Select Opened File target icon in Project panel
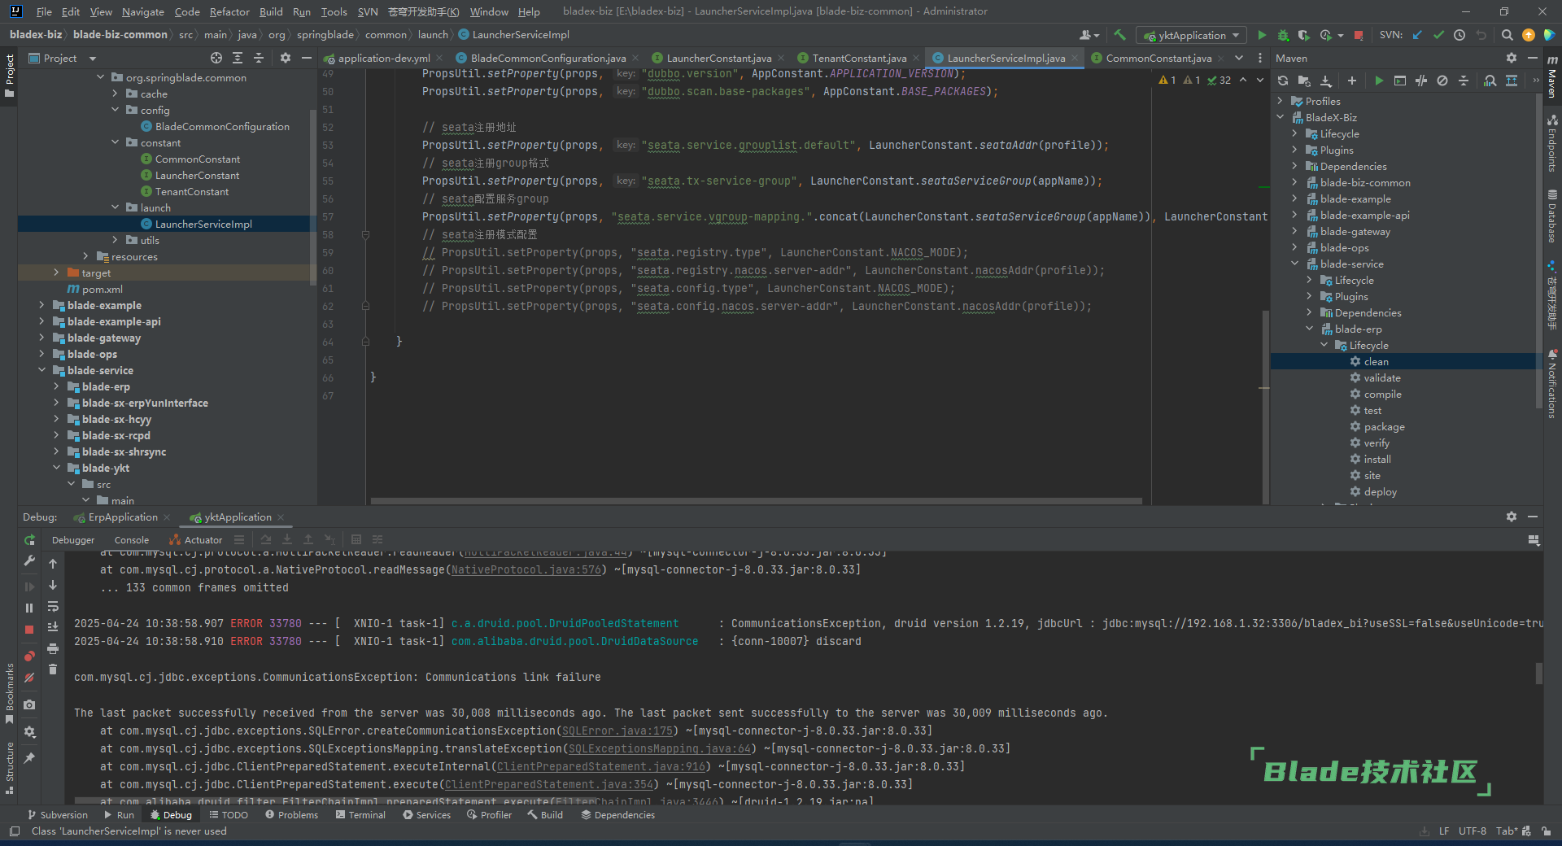The width and height of the screenshot is (1562, 846). [x=216, y=58]
